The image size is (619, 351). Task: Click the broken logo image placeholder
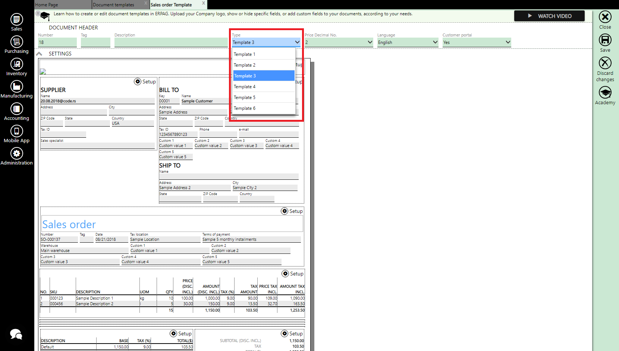tap(43, 71)
